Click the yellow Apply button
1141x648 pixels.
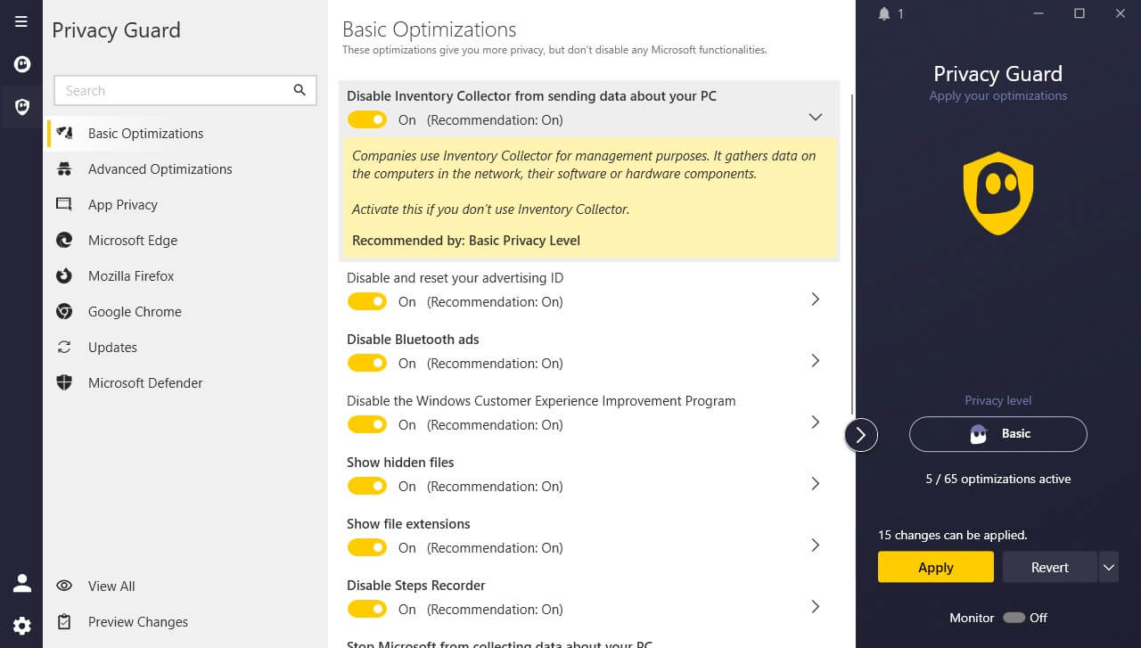pyautogui.click(x=935, y=567)
